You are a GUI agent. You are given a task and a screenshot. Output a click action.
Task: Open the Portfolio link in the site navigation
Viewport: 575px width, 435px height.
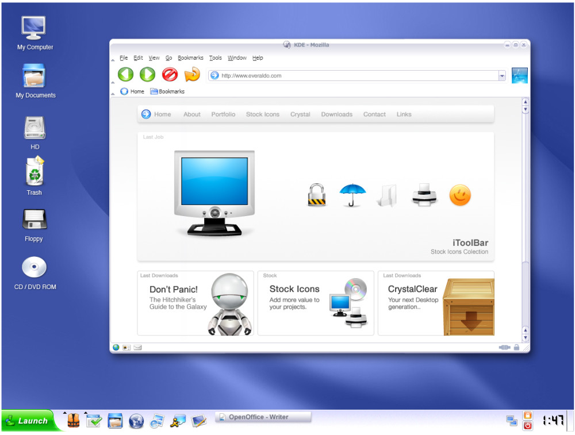point(223,114)
